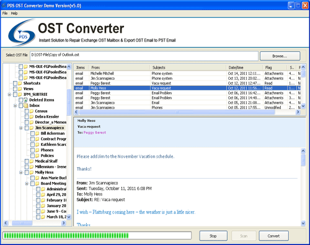
Task: Click the folder tree horizontal scrollbar
Action: [x=22, y=223]
